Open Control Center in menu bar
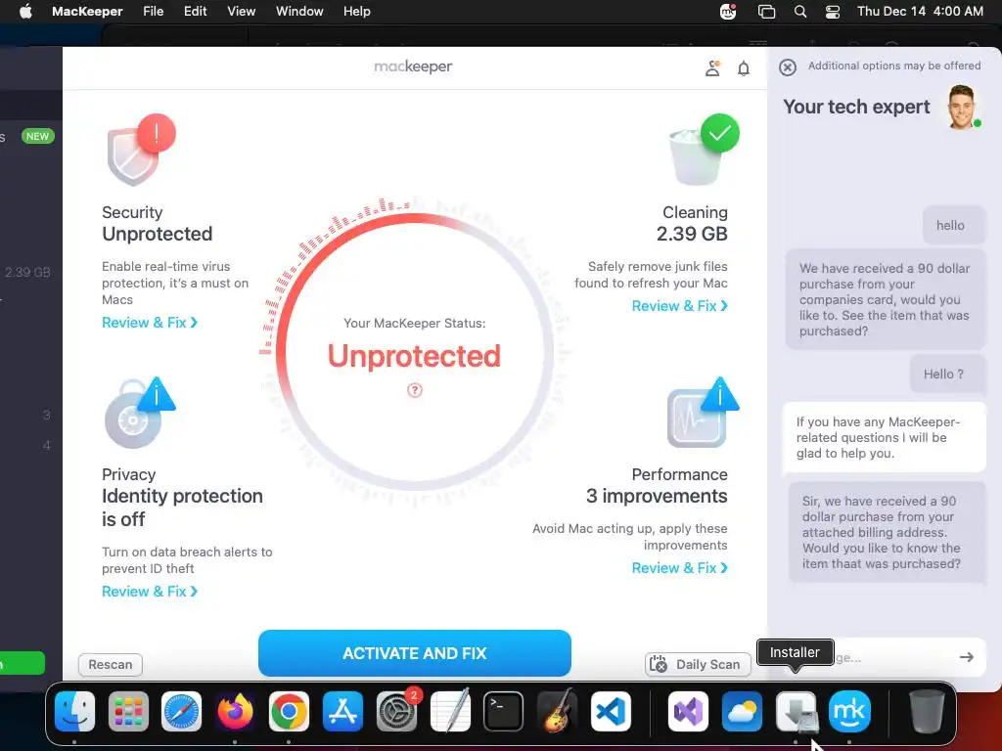 tap(833, 12)
